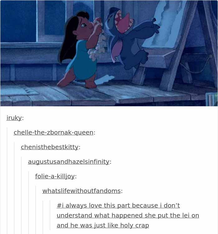Screen dimensions: 218x234
Task: Visit whatslifewithoutfandoms blog link
Action: [82, 191]
